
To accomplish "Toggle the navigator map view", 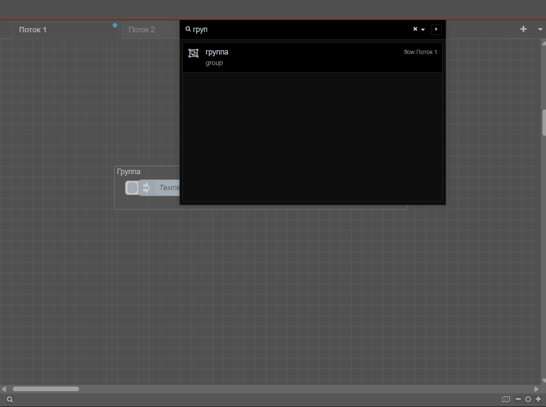I will 506,399.
